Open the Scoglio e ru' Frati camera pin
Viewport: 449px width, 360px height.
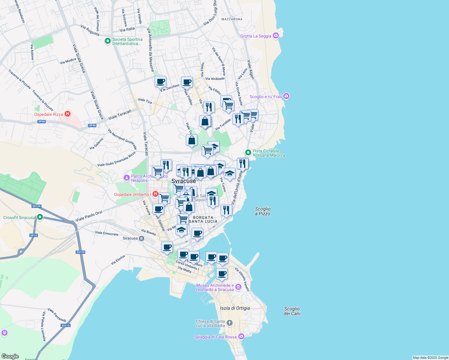(x=286, y=96)
